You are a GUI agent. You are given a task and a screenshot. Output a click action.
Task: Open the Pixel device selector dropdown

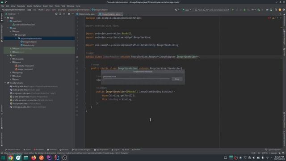212,10
